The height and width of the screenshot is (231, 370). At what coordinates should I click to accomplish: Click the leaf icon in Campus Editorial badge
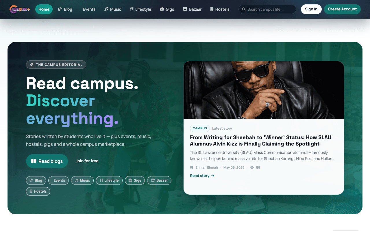point(32,65)
